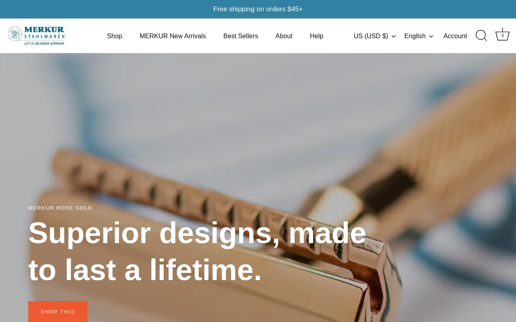
Task: Click the crest emblem in the MERKUR logo
Action: click(15, 34)
